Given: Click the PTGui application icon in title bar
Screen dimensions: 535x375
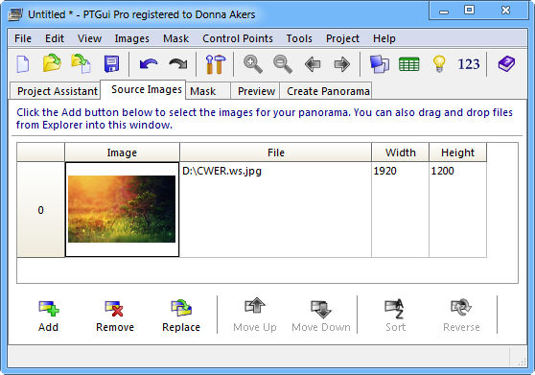Looking at the screenshot, I should (x=15, y=14).
